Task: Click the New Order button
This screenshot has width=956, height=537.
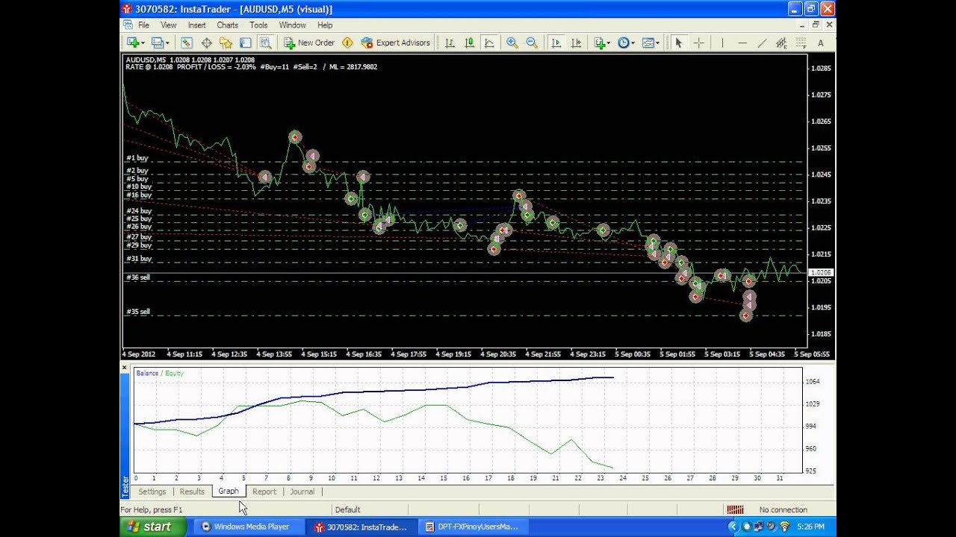Action: (309, 43)
